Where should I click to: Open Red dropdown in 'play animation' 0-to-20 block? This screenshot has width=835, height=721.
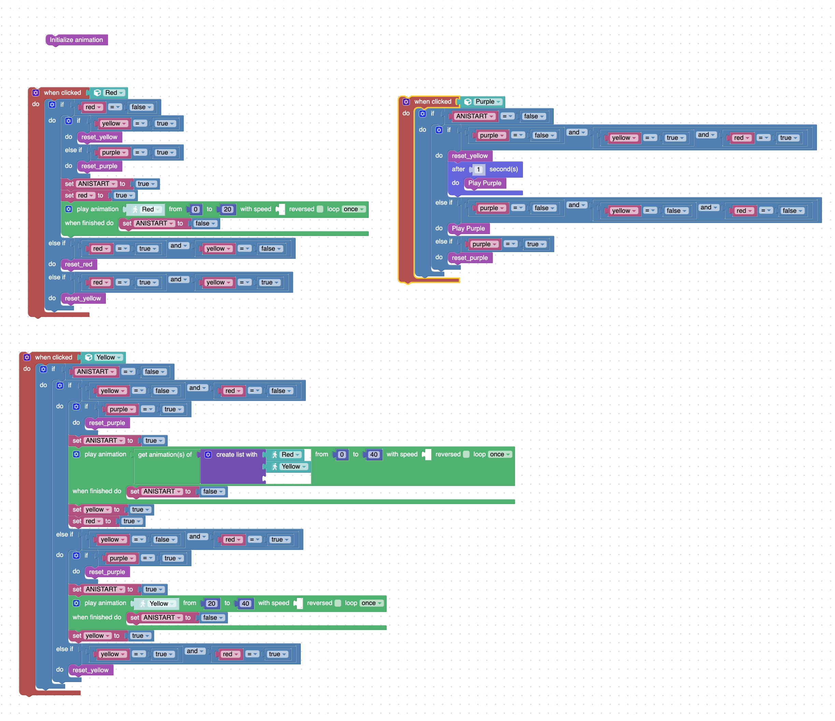pyautogui.click(x=151, y=209)
